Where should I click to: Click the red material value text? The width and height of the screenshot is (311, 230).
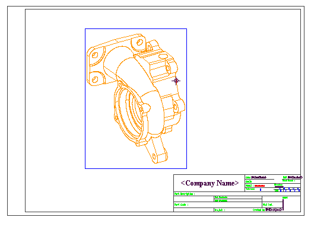coord(259,186)
